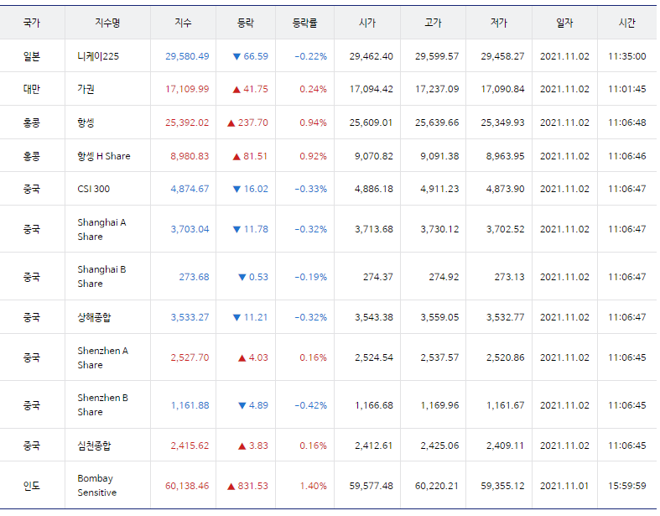This screenshot has height=516, width=660.
Task: Select the index value 273.68
Action: coord(194,277)
